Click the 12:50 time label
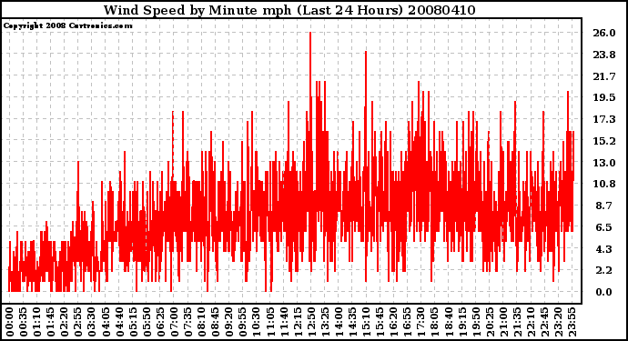This screenshot has width=628, height=341. (x=311, y=322)
